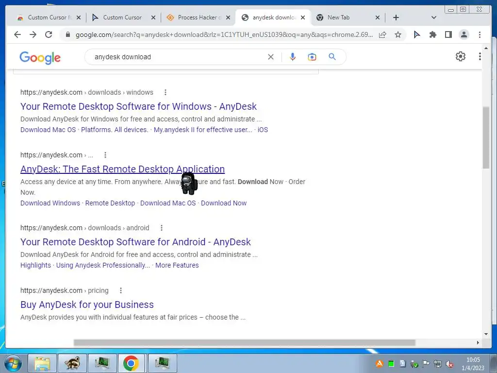Open Your Remote Desktop Software for Android result

tap(136, 242)
